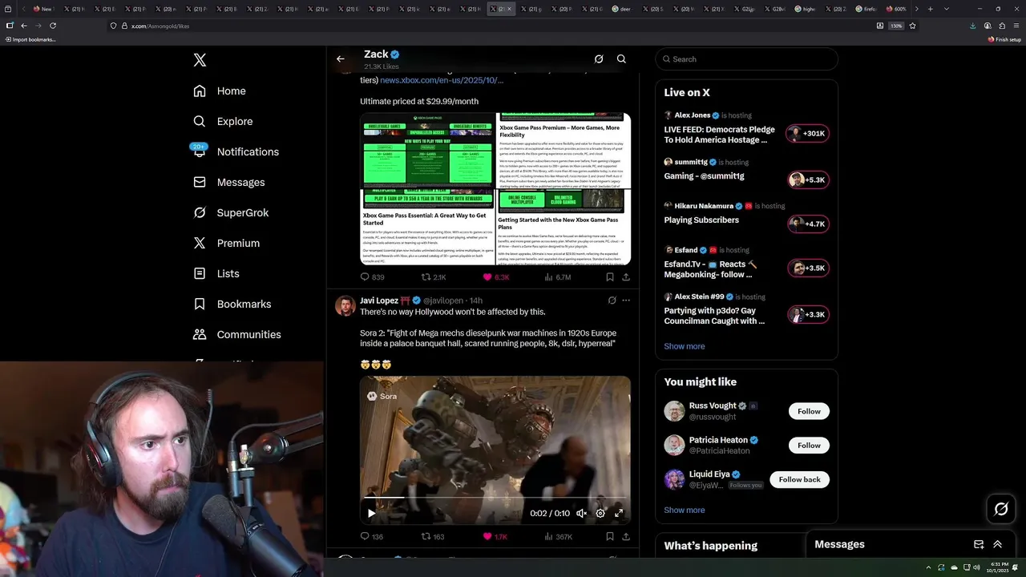Repost the tweet with 2.1K reposts
This screenshot has height=577, width=1026.
click(434, 277)
